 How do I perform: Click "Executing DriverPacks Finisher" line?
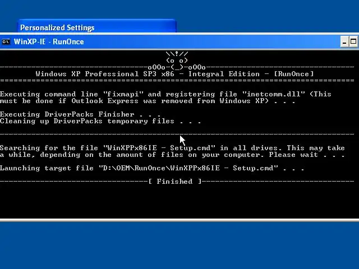80,114
